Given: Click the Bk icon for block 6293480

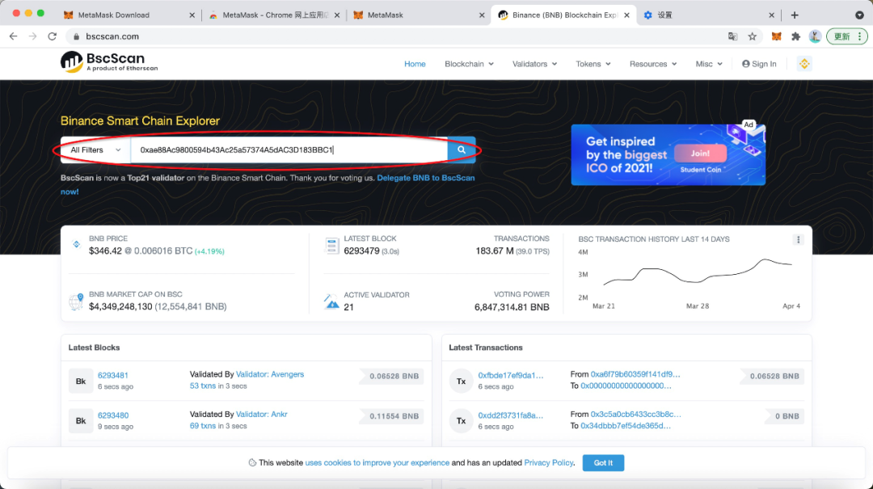Looking at the screenshot, I should tap(81, 420).
